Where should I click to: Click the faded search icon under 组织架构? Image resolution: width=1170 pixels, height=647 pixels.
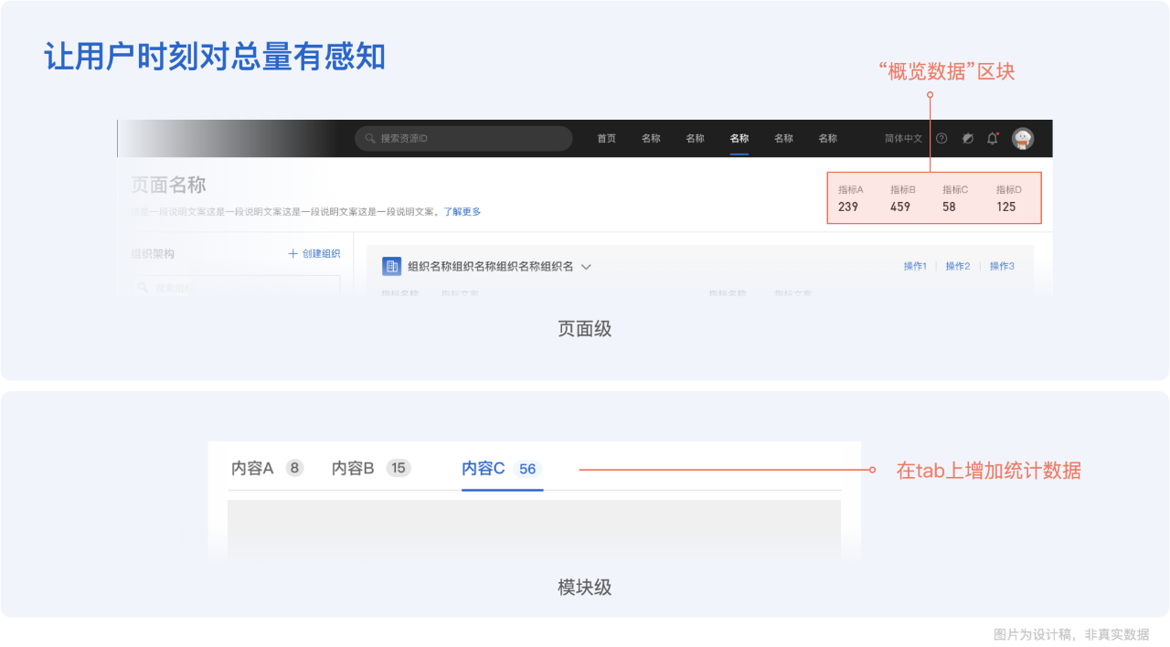click(143, 288)
